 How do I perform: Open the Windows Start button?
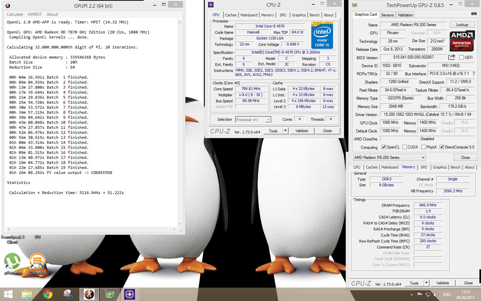click(8, 294)
